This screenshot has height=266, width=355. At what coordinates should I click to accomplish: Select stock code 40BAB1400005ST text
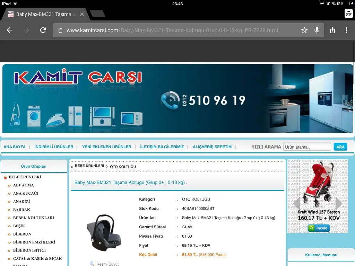(198, 209)
